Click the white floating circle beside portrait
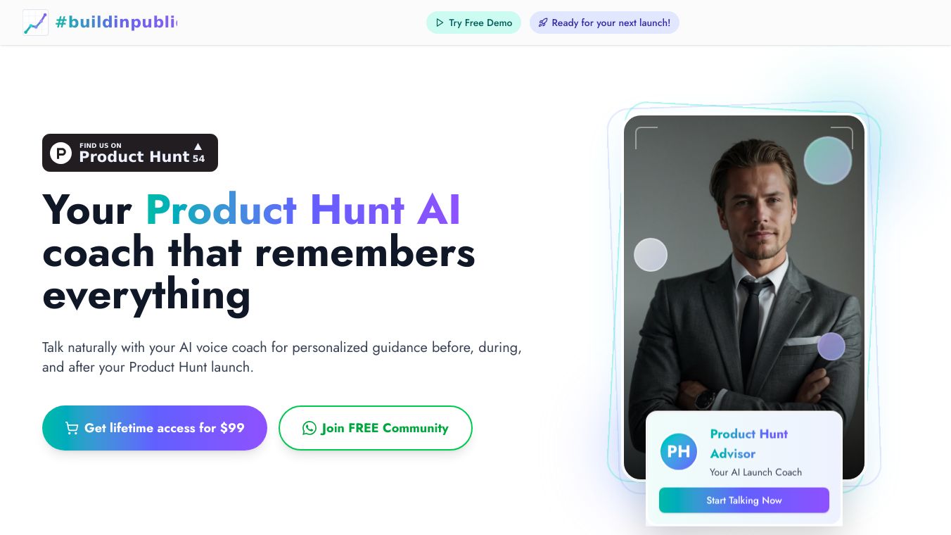The width and height of the screenshot is (951, 535). click(651, 255)
